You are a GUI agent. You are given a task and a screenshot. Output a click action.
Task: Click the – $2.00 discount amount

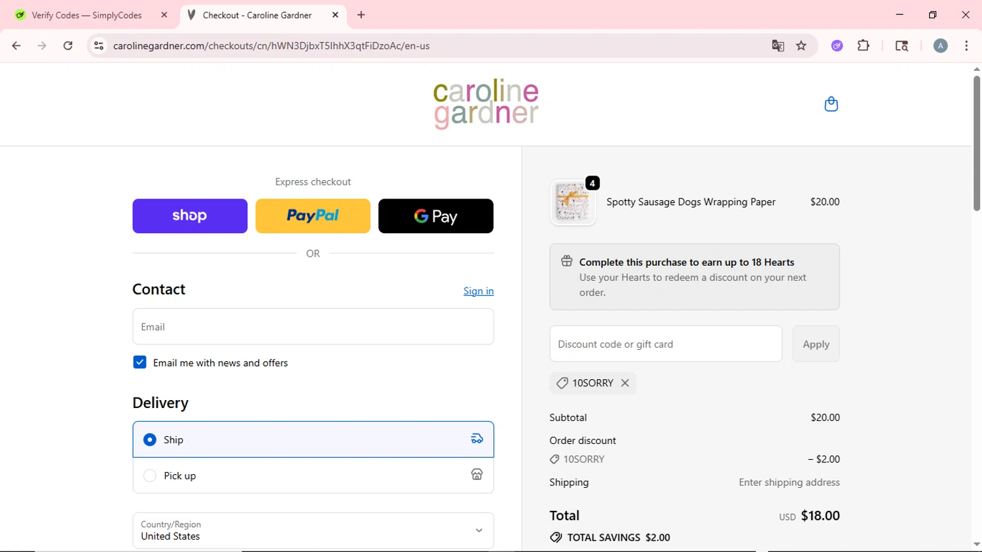(824, 460)
